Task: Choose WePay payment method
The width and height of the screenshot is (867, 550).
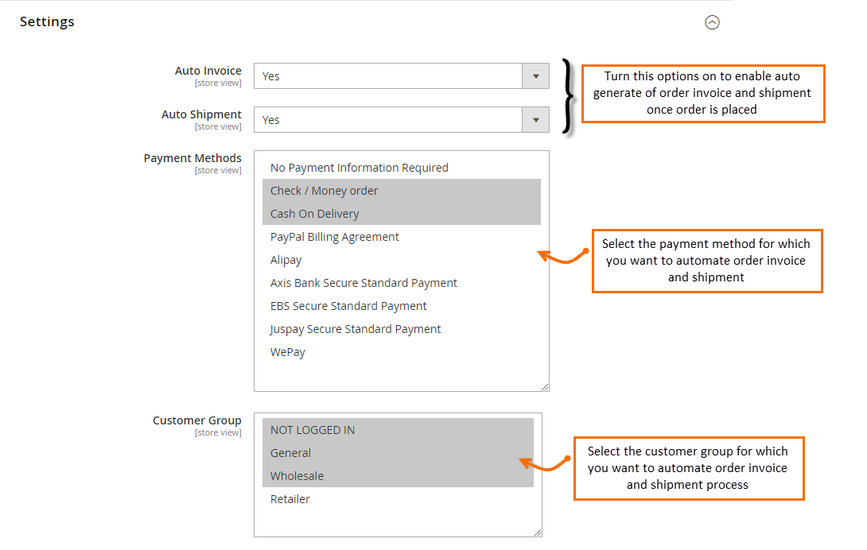Action: tap(288, 352)
